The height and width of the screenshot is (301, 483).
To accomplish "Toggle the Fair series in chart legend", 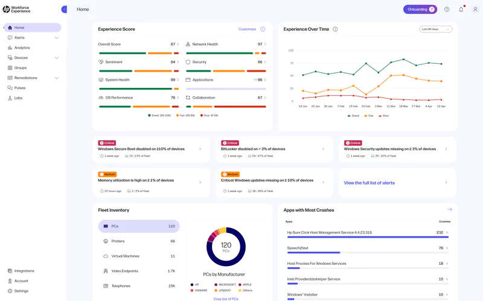I will tap(369, 116).
